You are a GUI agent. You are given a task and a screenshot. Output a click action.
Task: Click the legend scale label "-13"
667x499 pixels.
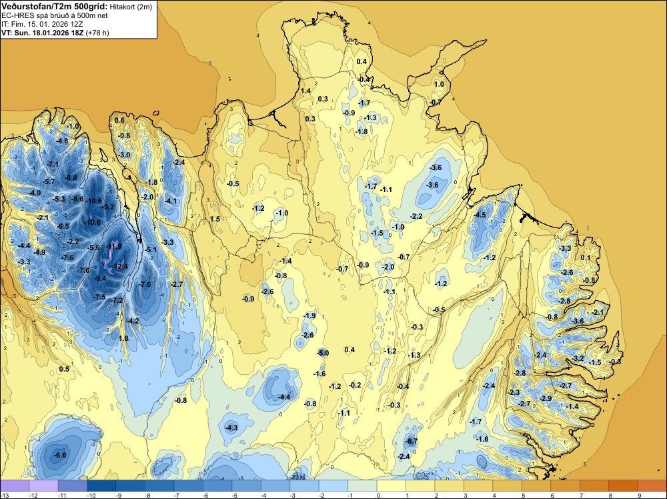4,495
